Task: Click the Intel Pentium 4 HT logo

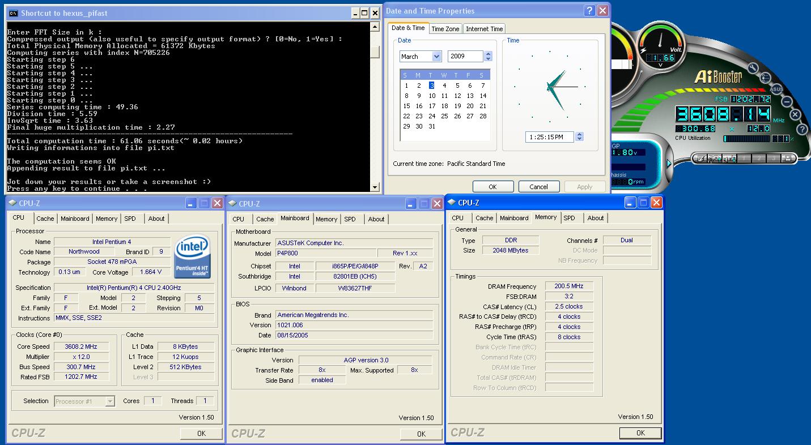Action: (193, 256)
